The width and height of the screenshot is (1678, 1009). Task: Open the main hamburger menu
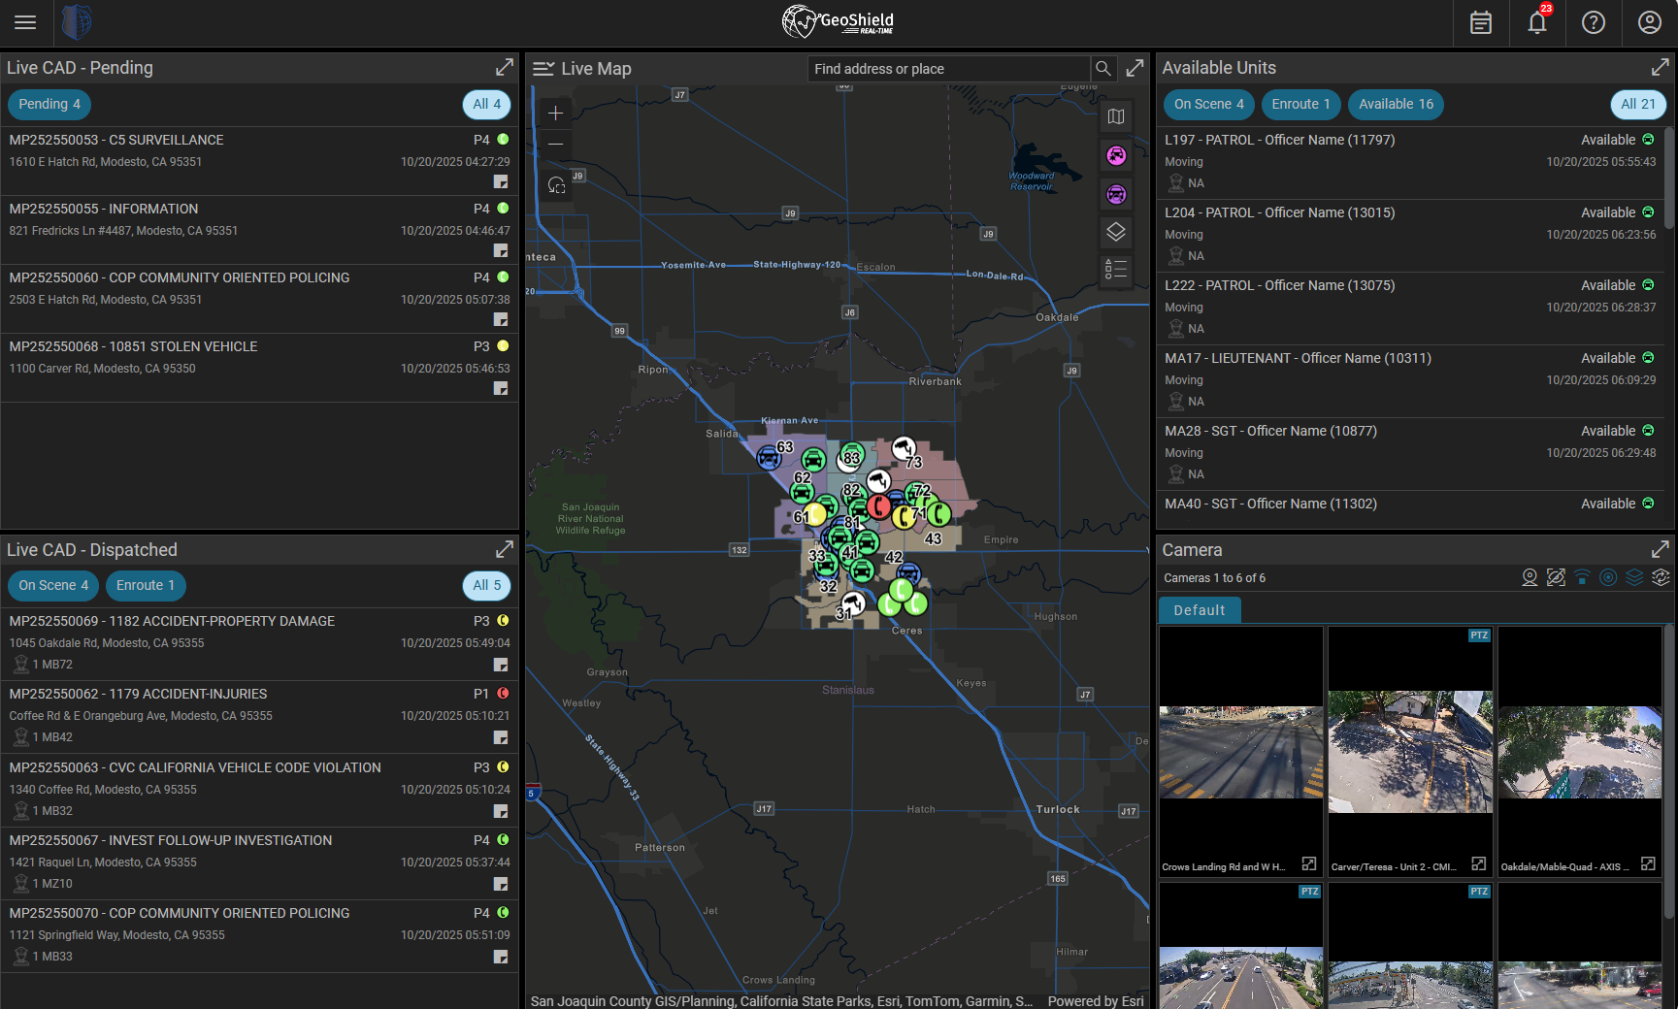point(25,22)
